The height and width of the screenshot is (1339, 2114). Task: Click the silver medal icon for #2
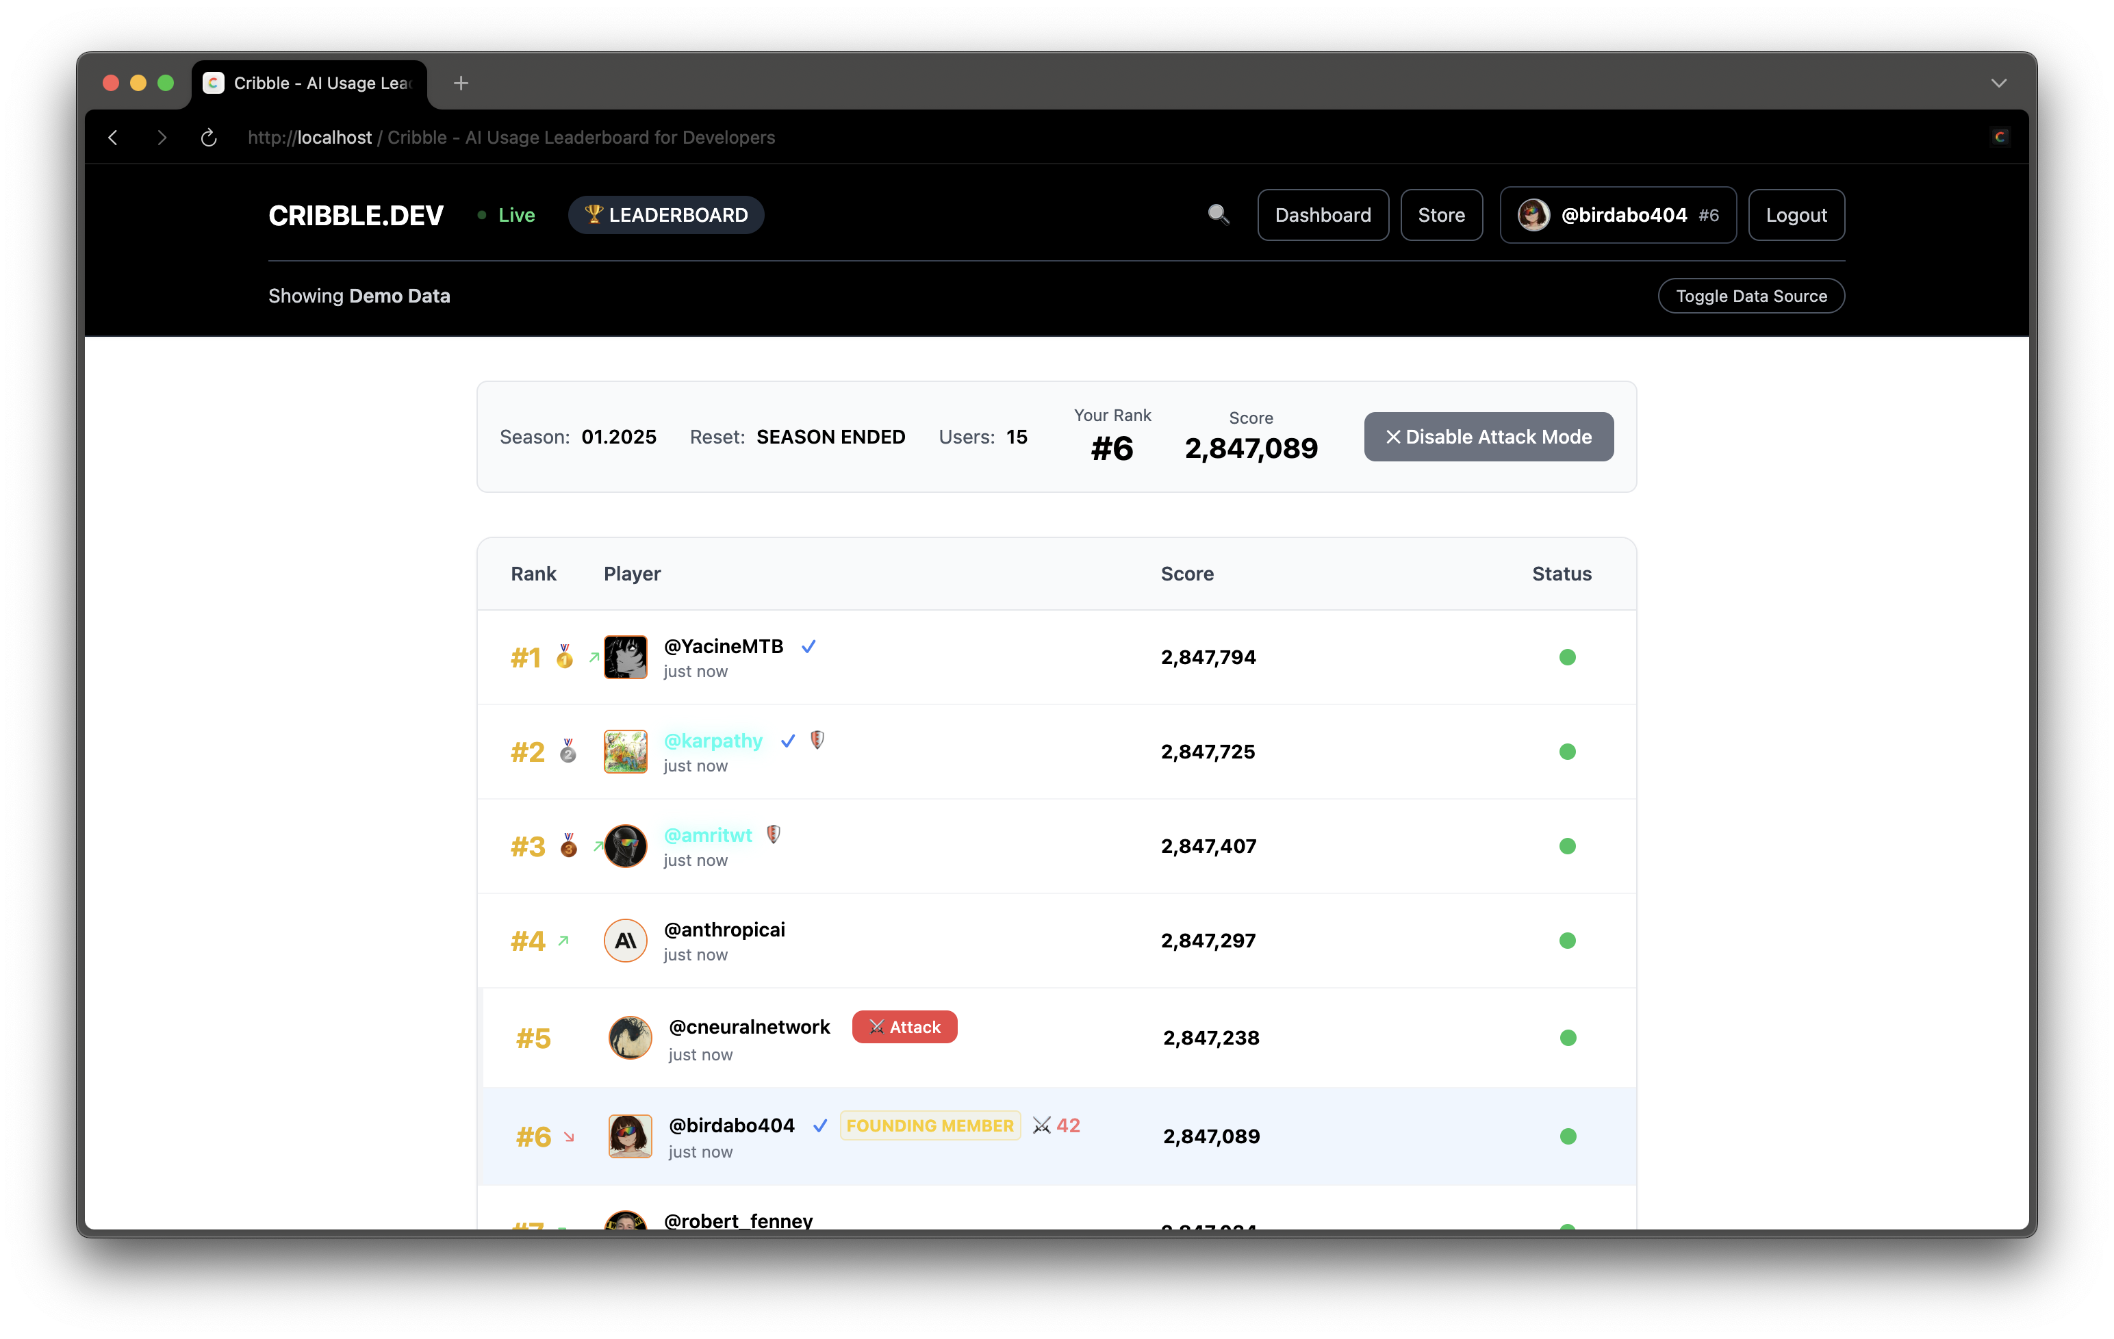tap(568, 751)
